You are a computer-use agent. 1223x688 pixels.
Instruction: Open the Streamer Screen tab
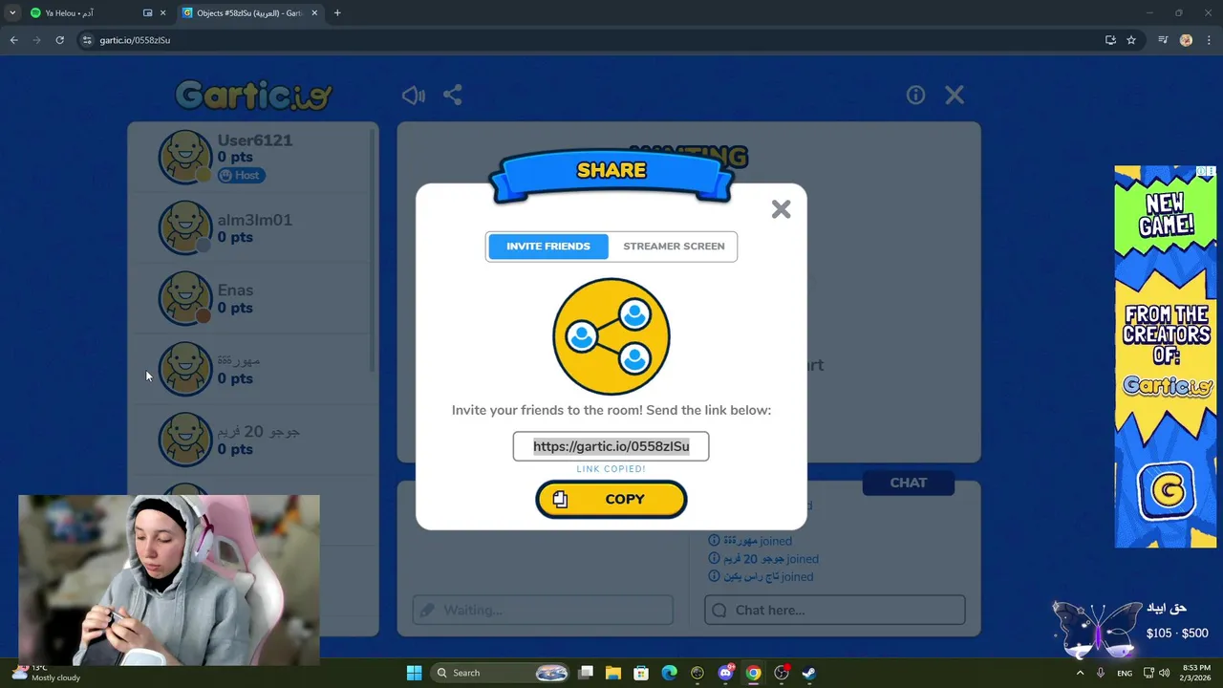[x=674, y=247]
